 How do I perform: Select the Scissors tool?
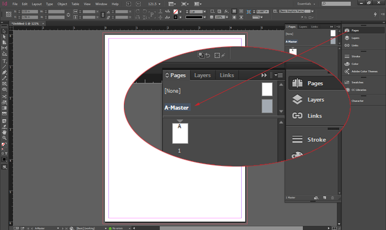[x=4, y=96]
